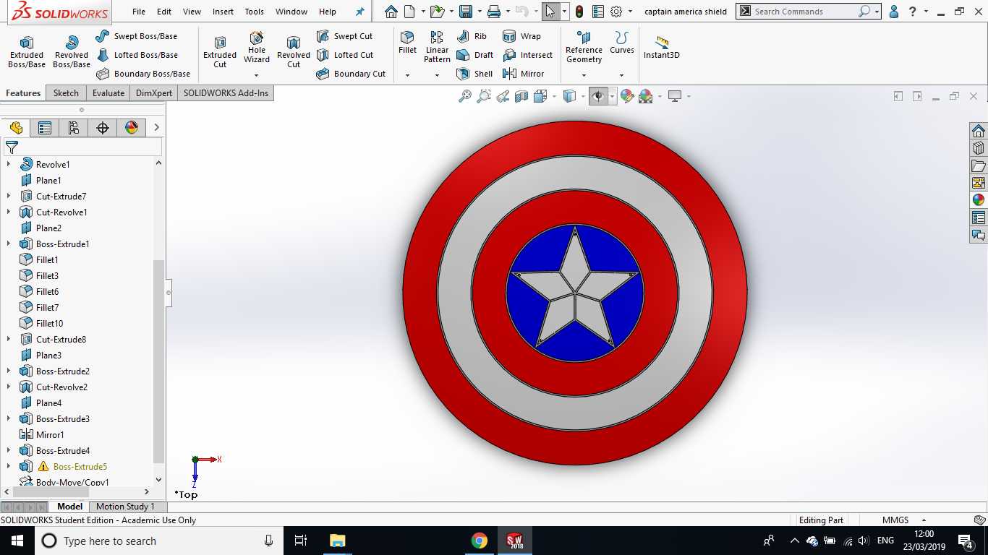Click Windows taskbar search box
The width and height of the screenshot is (988, 555).
click(x=158, y=541)
